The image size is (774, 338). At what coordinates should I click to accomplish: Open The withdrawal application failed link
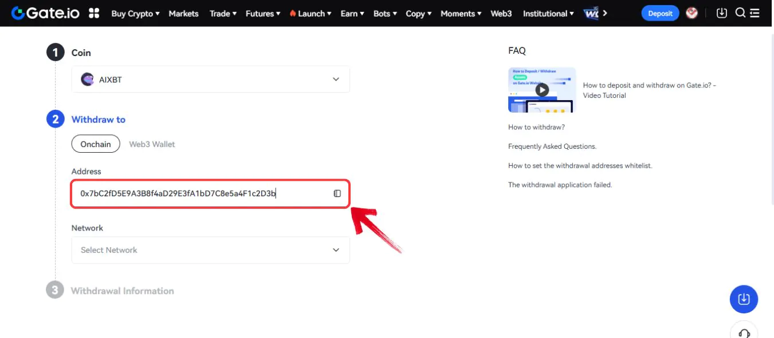560,185
